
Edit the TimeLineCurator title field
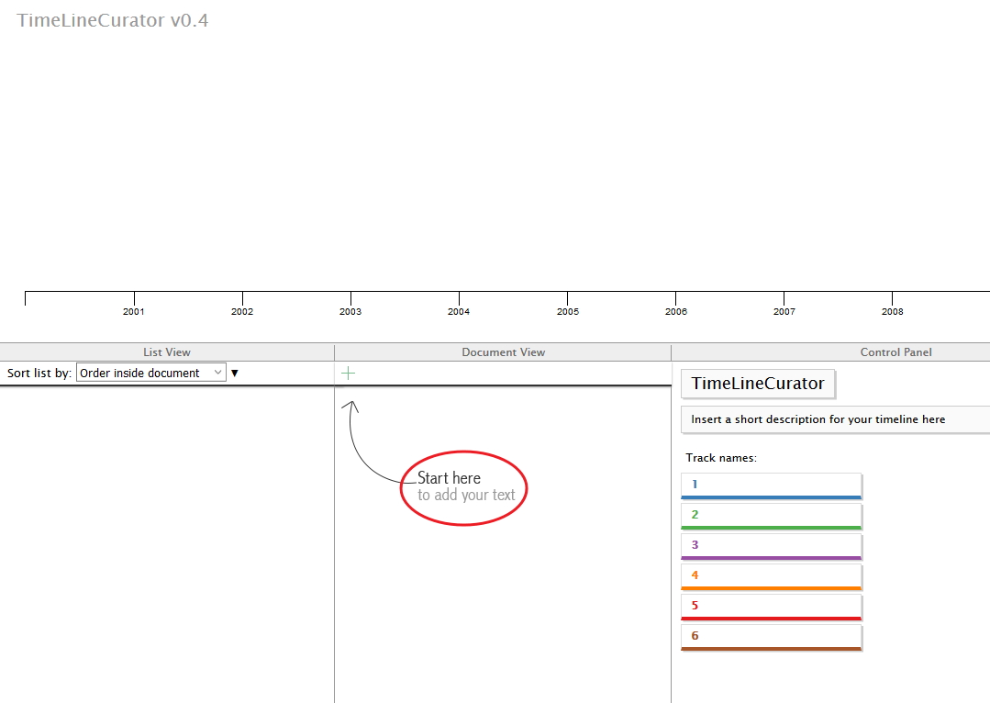758,384
